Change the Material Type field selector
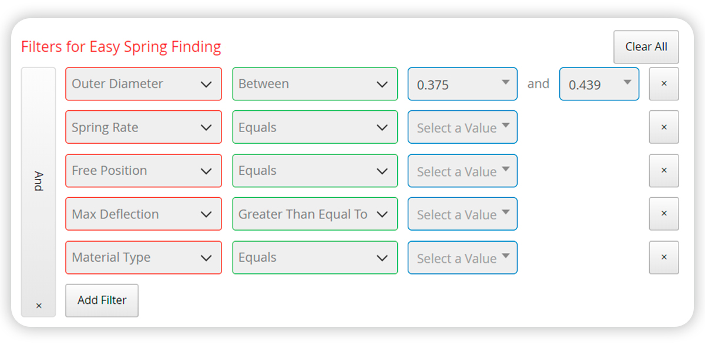Image resolution: width=705 pixels, height=345 pixels. 143,258
